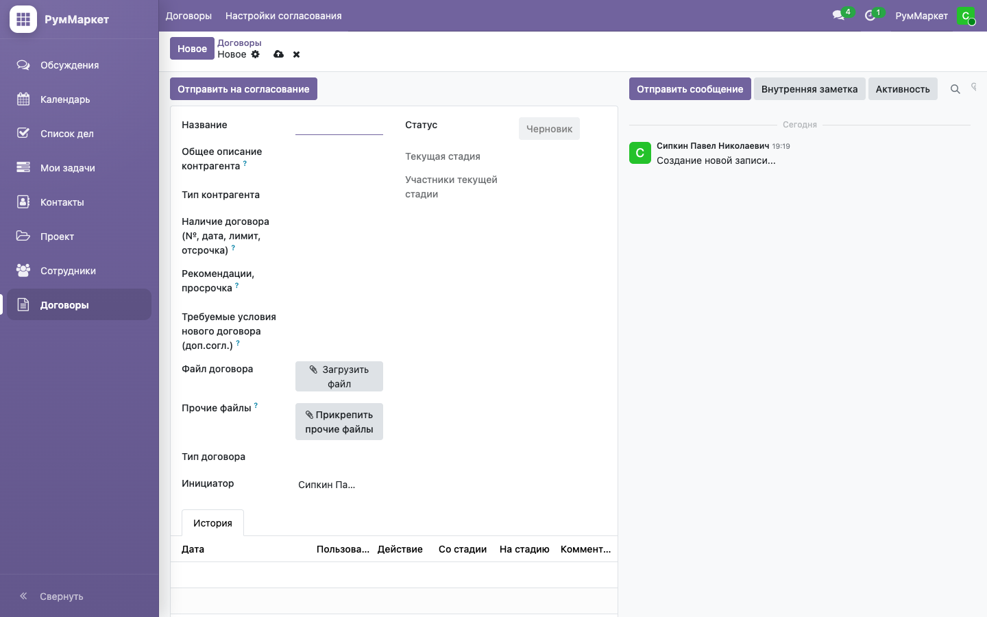The width and height of the screenshot is (987, 617).
Task: Click the Название input field
Action: 339,125
